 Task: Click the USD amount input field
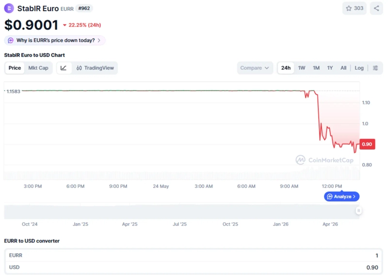[x=194, y=267]
